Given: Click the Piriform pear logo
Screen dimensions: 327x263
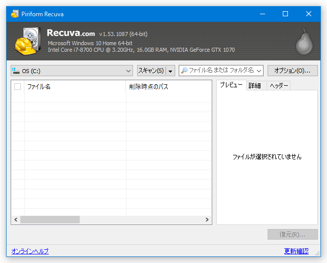Looking at the screenshot, I should coord(304,42).
